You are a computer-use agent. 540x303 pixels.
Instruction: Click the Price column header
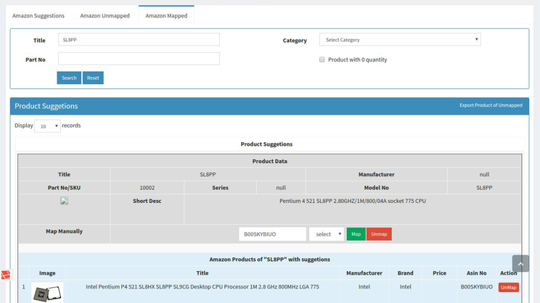click(x=439, y=273)
